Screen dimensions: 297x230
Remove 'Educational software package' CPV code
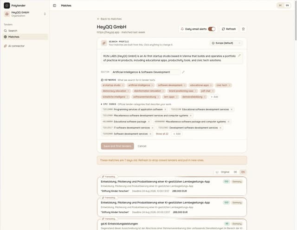(148, 121)
